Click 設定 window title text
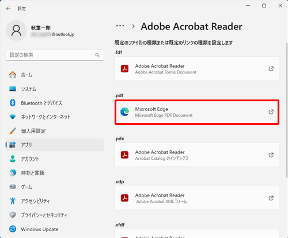Image resolution: width=288 pixels, height=238 pixels. click(22, 9)
